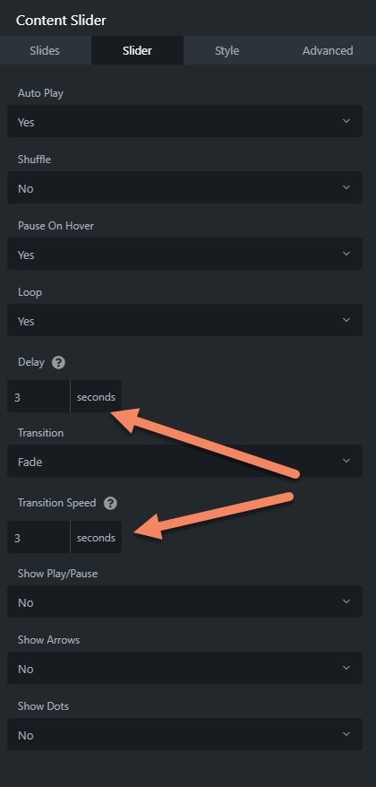Select the Slider tab
The width and height of the screenshot is (376, 787).
137,50
